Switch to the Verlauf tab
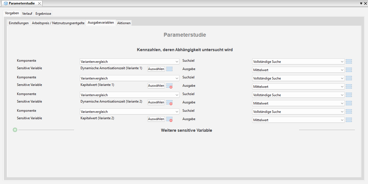This screenshot has width=368, height=184. 27,14
